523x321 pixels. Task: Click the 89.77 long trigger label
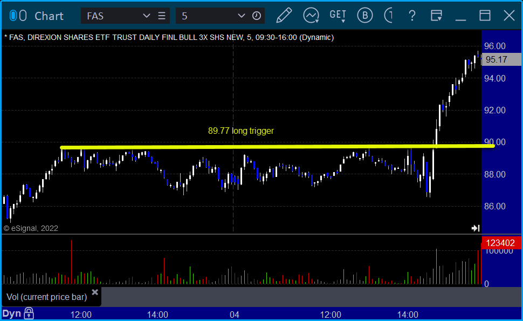pos(241,131)
